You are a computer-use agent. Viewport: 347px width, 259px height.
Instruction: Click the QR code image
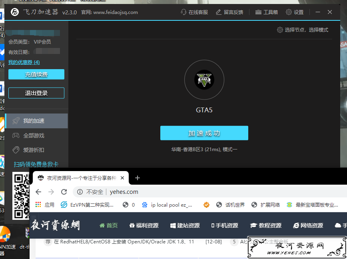click(x=21, y=196)
